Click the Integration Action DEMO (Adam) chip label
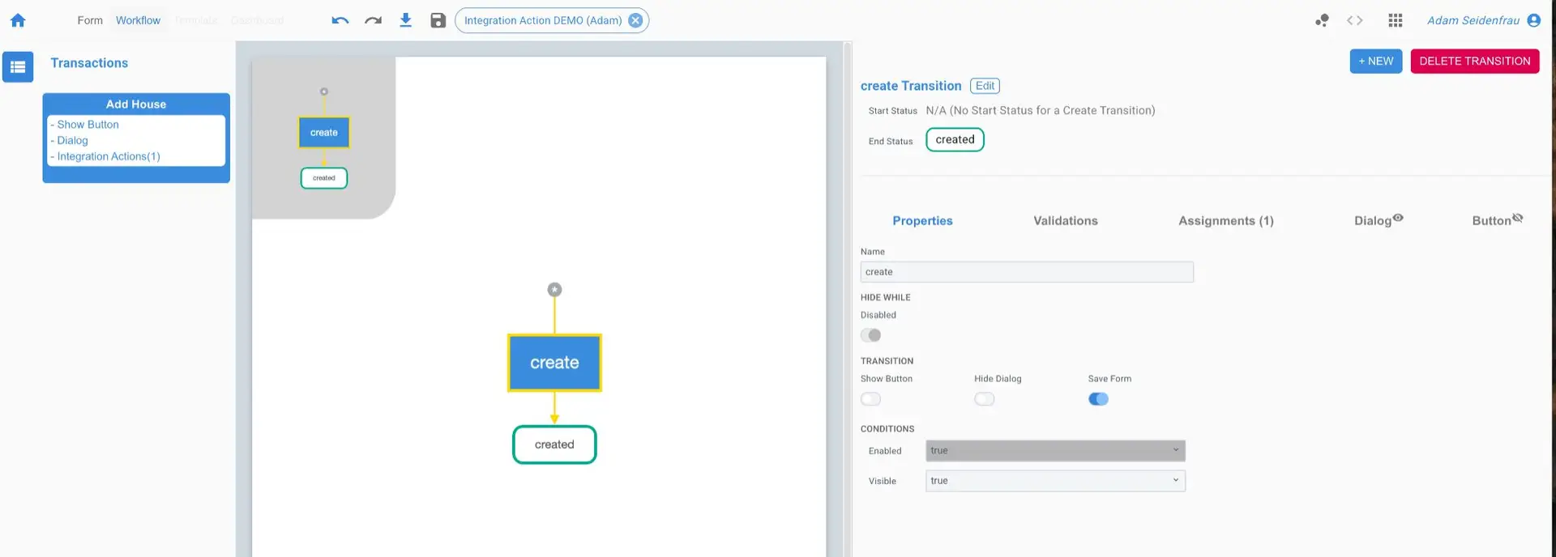The image size is (1556, 557). [x=543, y=20]
